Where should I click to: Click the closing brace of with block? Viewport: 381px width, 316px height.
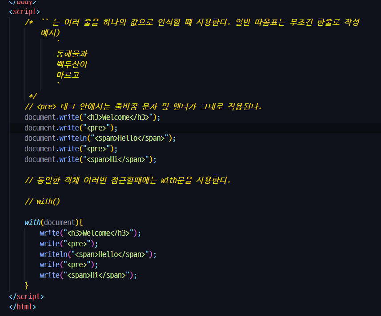[27, 286]
